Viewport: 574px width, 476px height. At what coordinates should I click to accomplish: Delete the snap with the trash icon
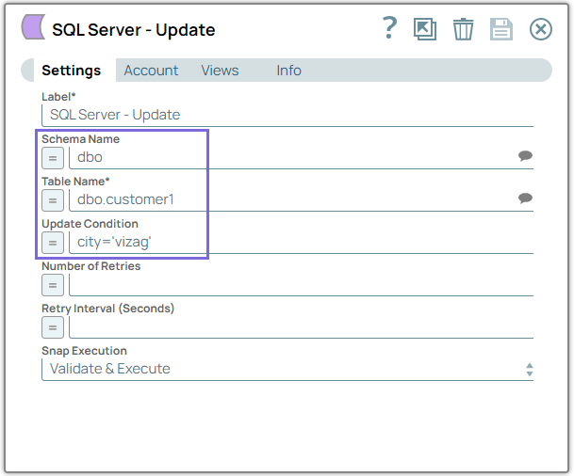pos(464,29)
